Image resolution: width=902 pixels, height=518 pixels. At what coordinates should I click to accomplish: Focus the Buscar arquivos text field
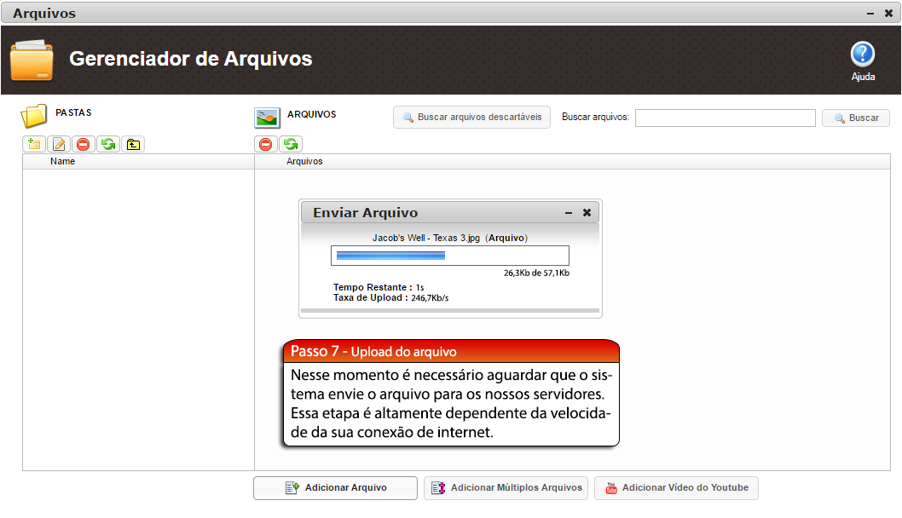tap(725, 118)
